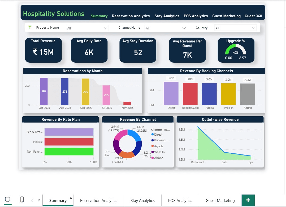Open the POS Analytics page tab
Viewport: 286px width, 207px height.
(196, 16)
